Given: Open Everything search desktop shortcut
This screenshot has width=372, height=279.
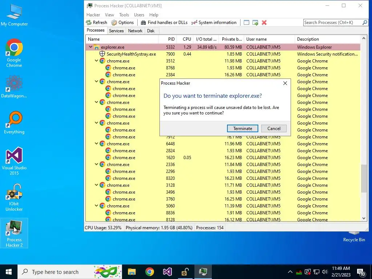Looking at the screenshot, I should [14, 123].
